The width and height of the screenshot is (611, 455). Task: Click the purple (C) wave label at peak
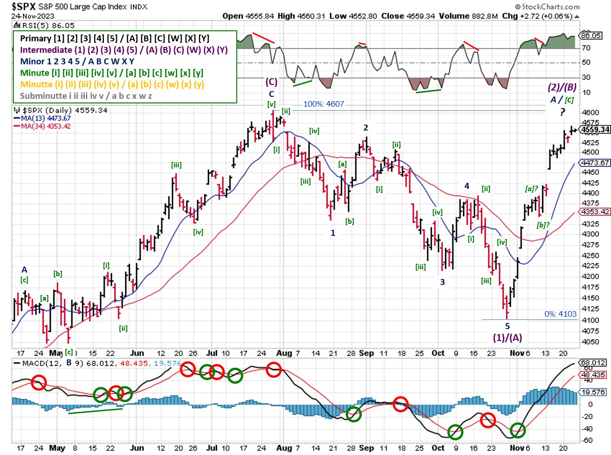(x=271, y=82)
